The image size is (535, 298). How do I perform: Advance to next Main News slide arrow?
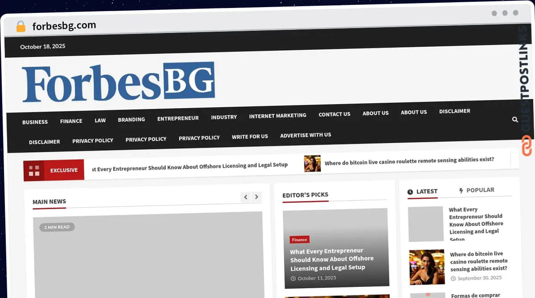[x=256, y=197]
